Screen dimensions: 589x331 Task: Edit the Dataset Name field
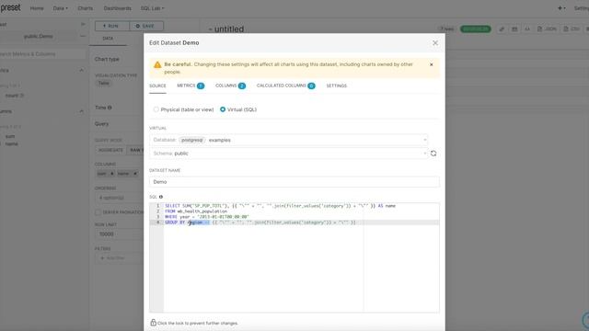[294, 182]
